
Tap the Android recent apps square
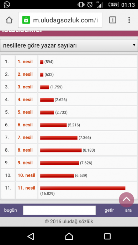coord(107,236)
